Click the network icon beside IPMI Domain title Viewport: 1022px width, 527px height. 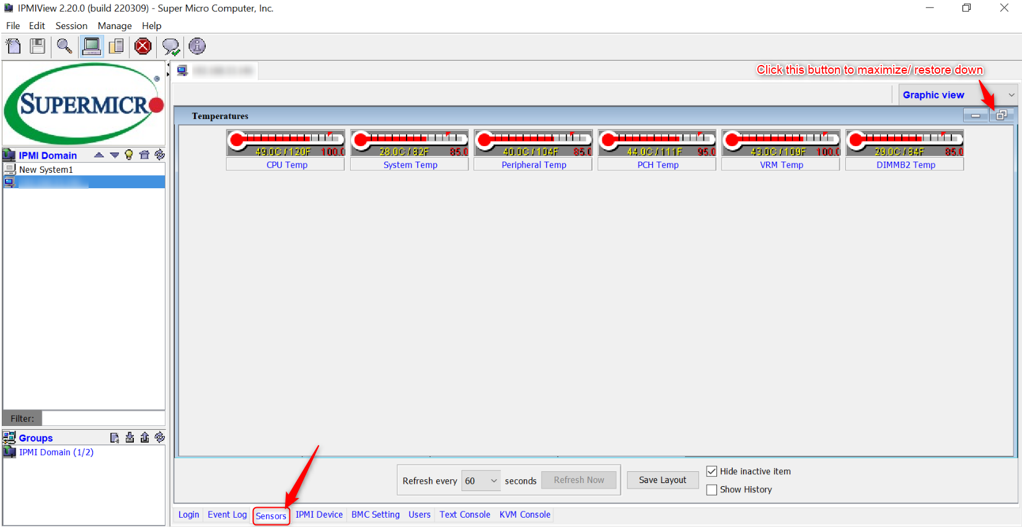(9, 155)
